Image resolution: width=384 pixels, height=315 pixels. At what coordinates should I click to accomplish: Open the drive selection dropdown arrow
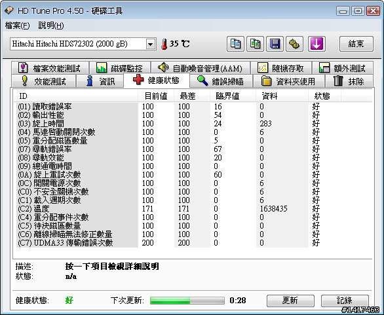150,45
